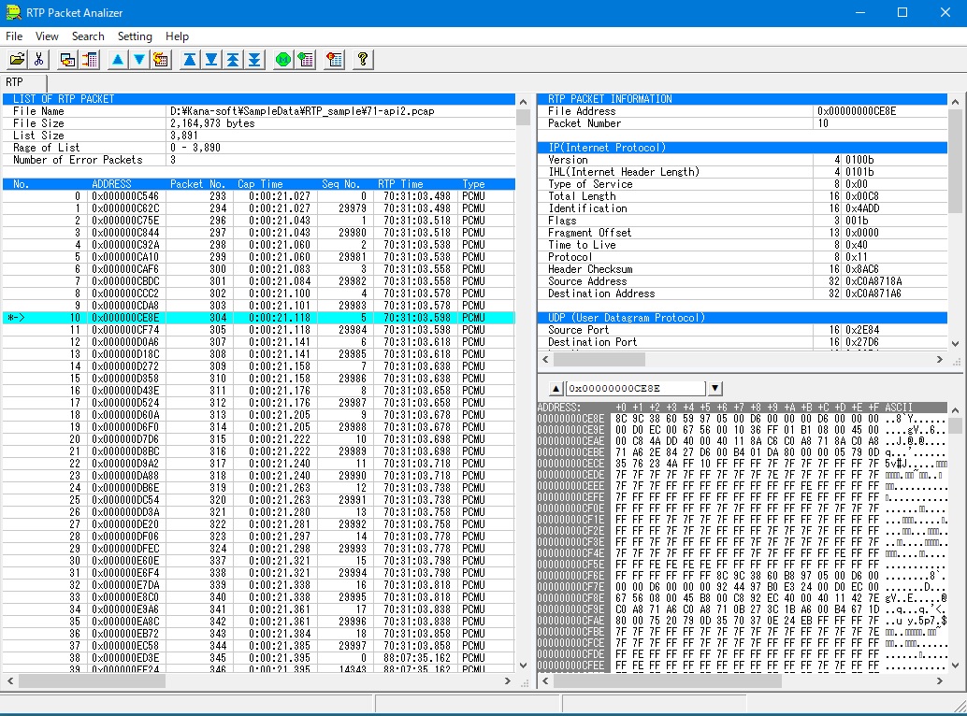This screenshot has height=716, width=967.
Task: Click the Seq No. column header
Action: (x=340, y=184)
